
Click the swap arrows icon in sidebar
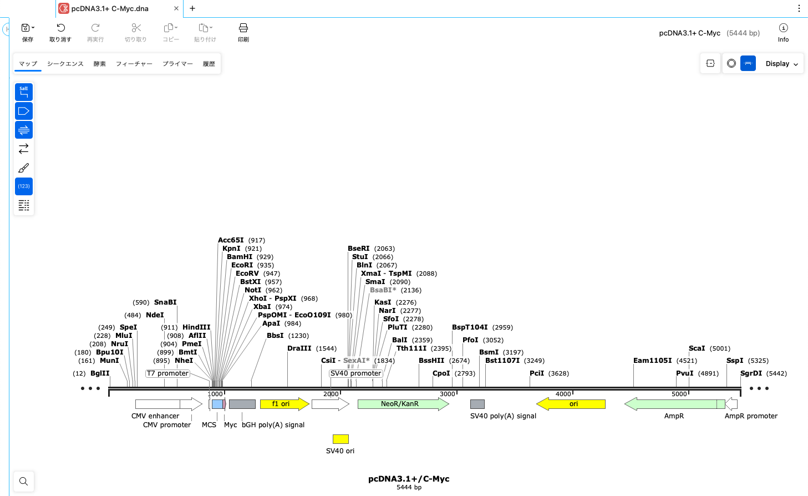click(24, 149)
